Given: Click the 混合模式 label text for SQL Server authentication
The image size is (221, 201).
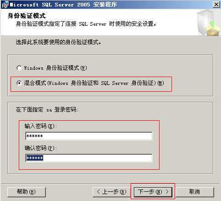Looking at the screenshot, I should click(x=94, y=83).
